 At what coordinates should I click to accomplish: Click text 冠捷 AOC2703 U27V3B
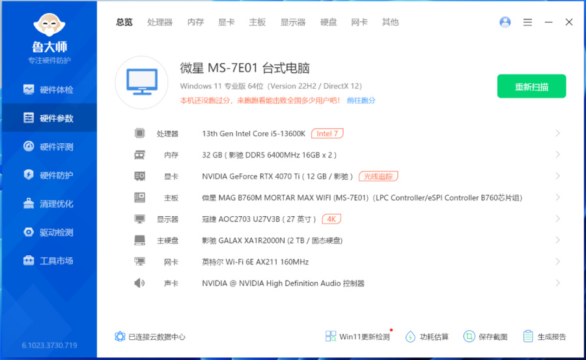pyautogui.click(x=259, y=219)
